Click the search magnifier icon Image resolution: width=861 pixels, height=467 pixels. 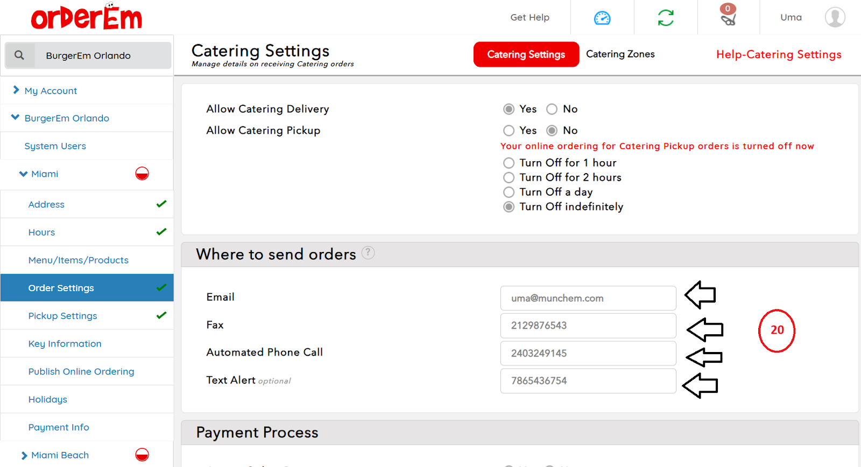click(19, 55)
